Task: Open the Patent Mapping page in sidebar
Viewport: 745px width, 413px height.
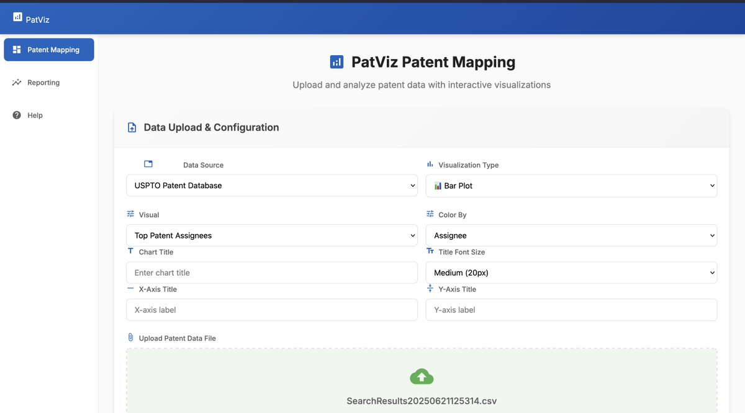Action: click(49, 50)
